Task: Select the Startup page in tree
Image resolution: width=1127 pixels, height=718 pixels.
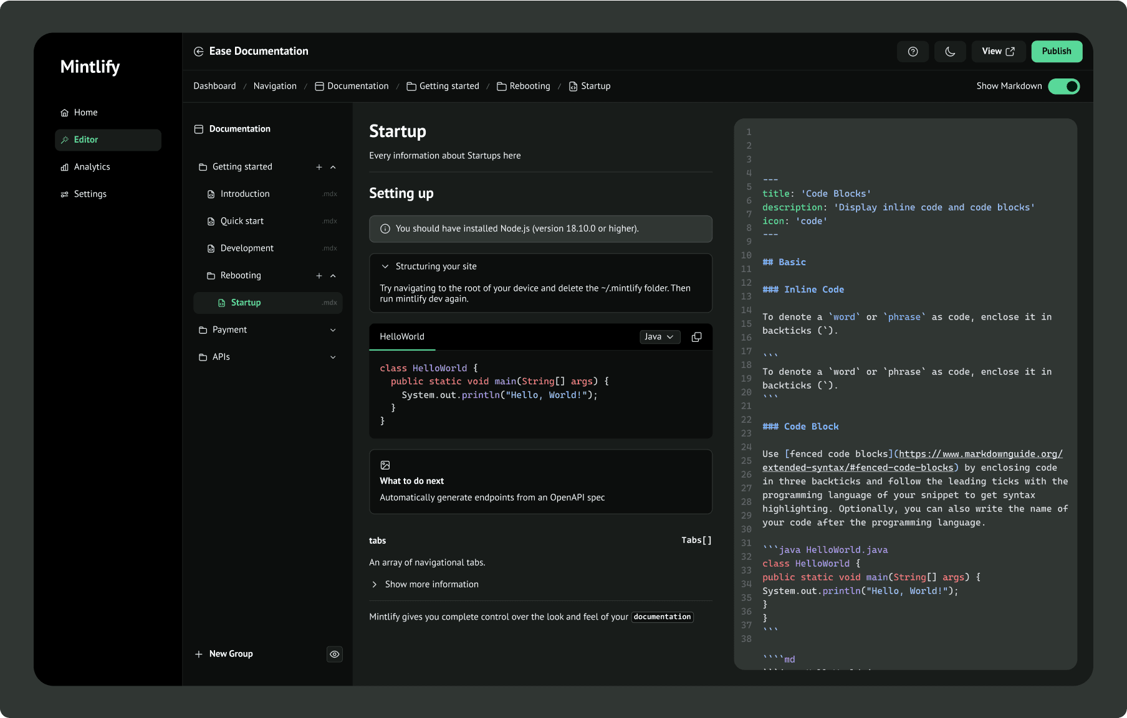Action: (x=268, y=303)
